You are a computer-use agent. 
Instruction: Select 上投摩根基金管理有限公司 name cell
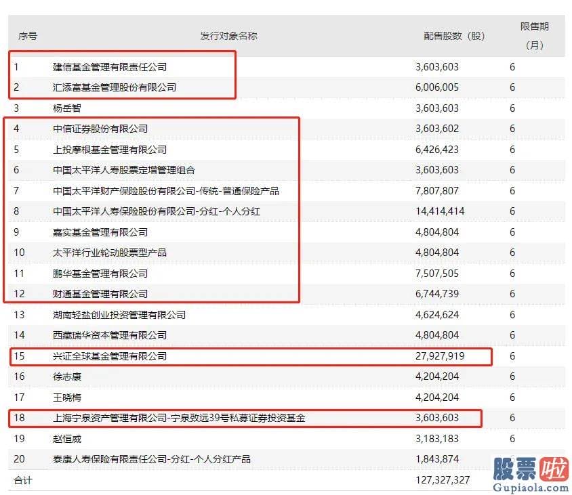click(110, 150)
